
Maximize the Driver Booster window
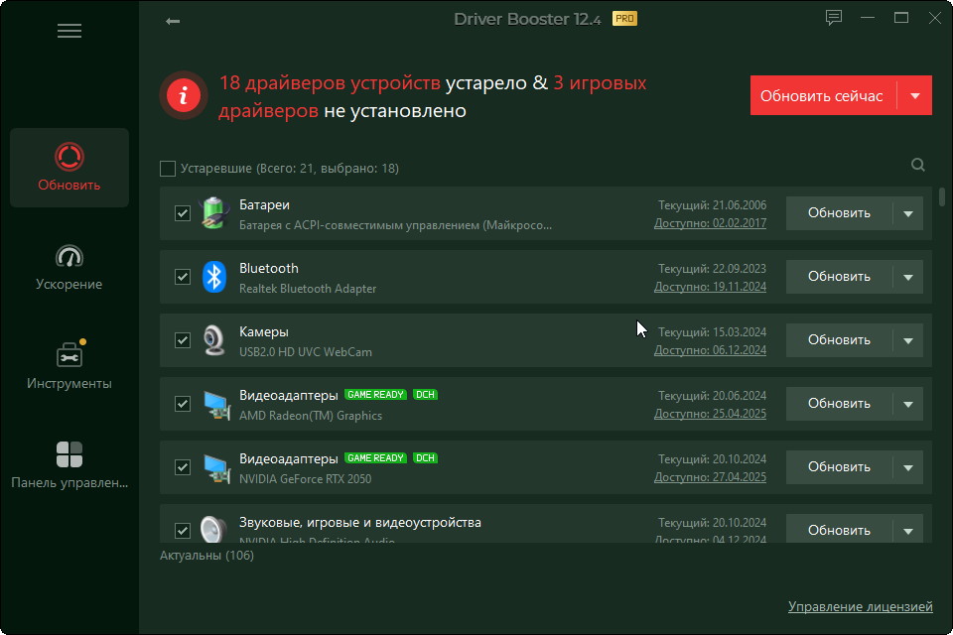coord(901,18)
